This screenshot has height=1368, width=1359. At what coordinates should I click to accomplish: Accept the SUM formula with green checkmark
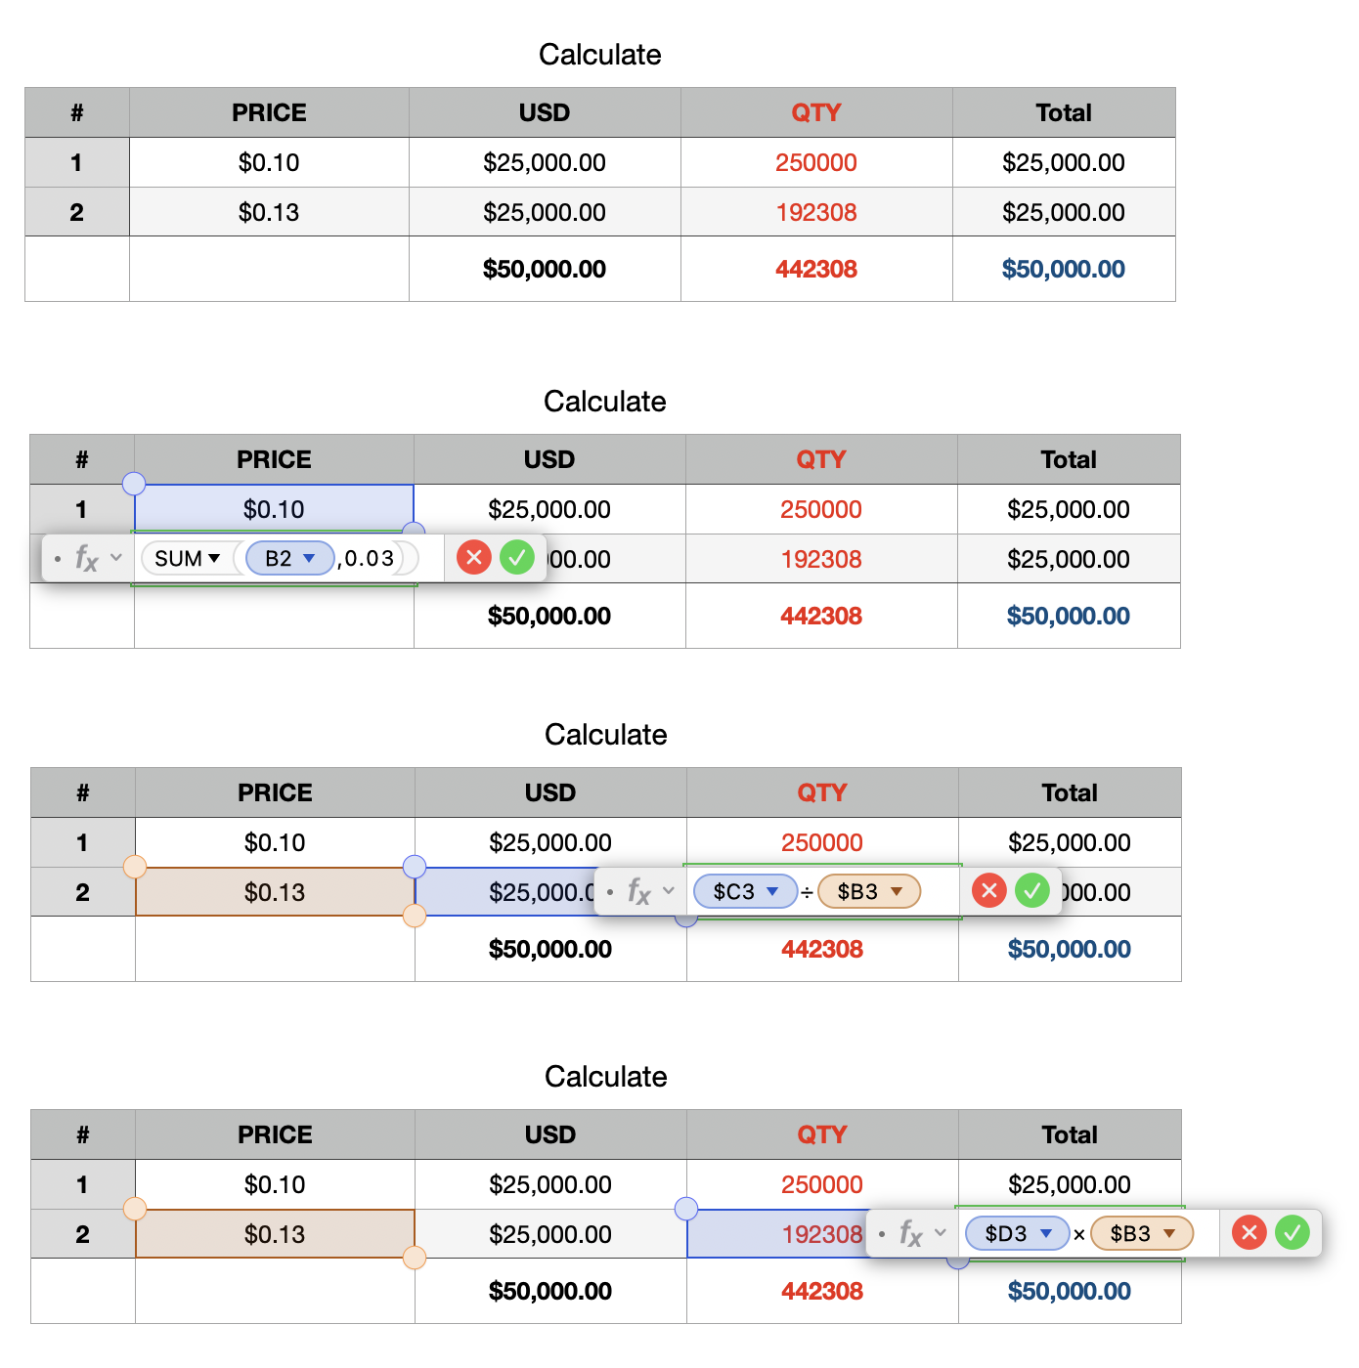(517, 558)
